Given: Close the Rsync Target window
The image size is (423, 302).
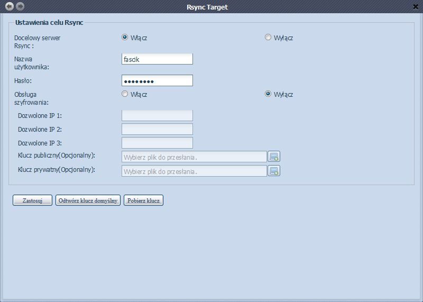Looking at the screenshot, I should click(416, 7).
